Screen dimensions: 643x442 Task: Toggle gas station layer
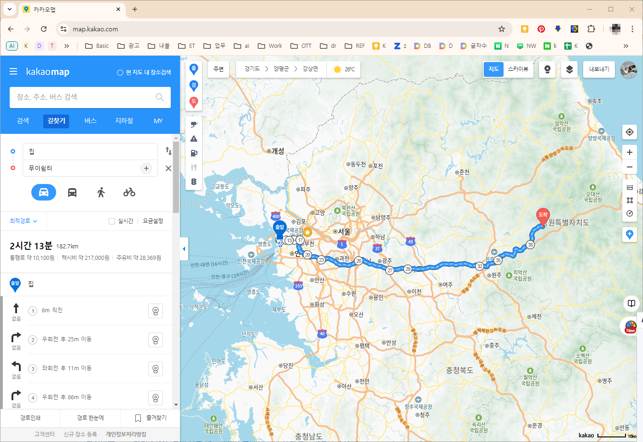click(x=194, y=153)
